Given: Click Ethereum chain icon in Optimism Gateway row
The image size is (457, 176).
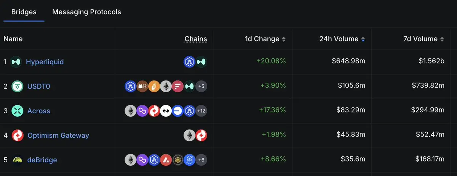Looking at the screenshot, I should click(x=190, y=135).
